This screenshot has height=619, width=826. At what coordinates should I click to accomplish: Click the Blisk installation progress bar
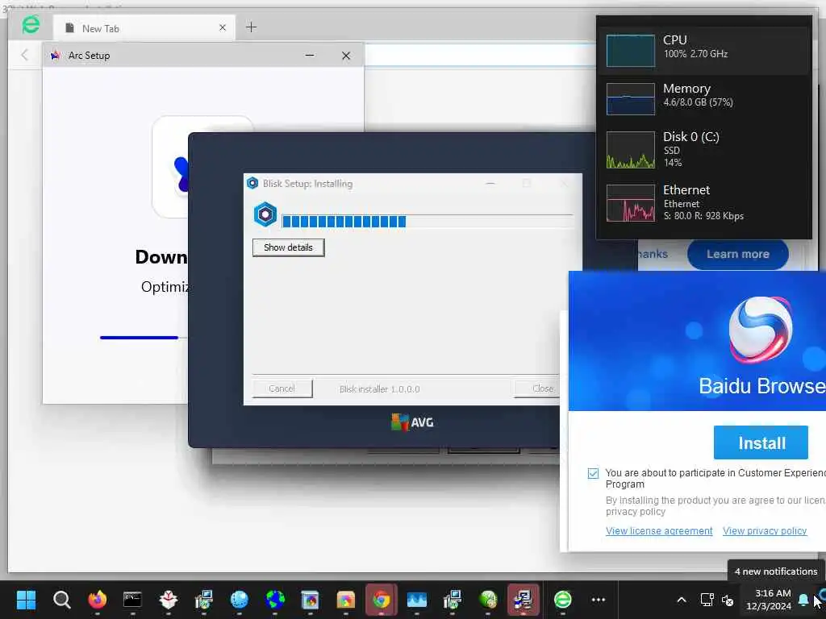[x=428, y=221]
